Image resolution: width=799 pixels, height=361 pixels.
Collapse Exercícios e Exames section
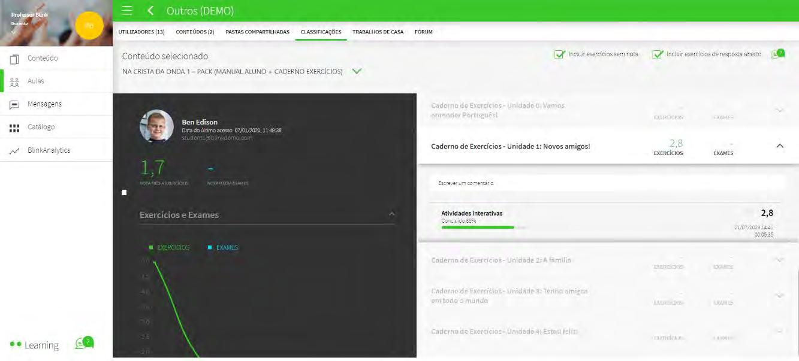[x=392, y=214]
